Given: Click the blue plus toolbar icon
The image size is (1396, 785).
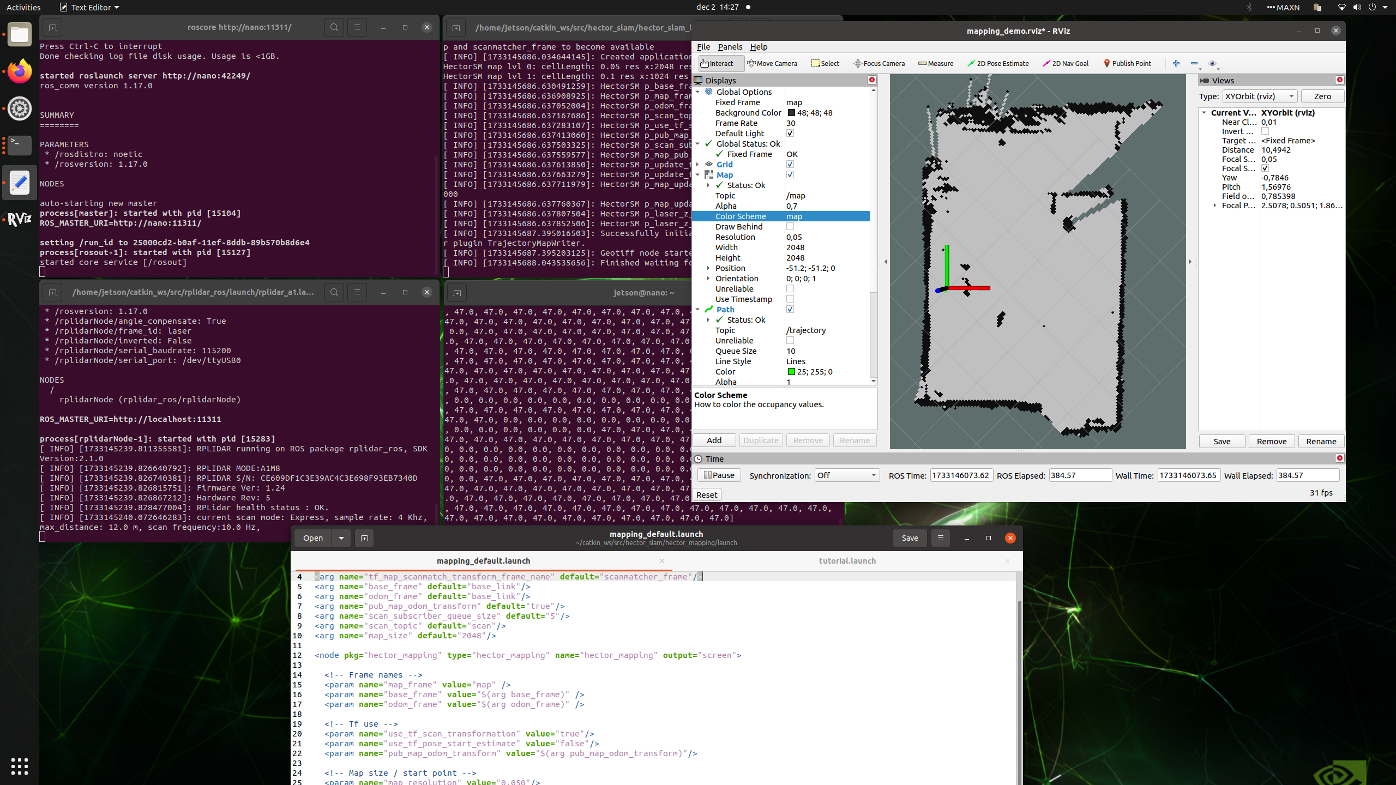Looking at the screenshot, I should click(x=1176, y=63).
